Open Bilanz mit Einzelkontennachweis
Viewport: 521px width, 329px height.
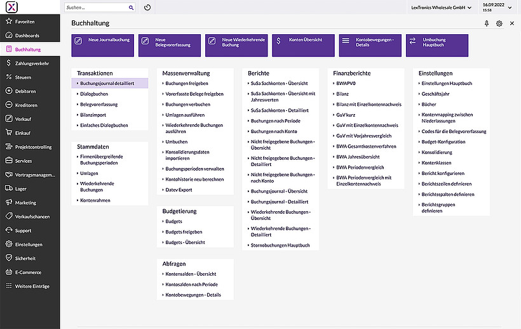369,104
